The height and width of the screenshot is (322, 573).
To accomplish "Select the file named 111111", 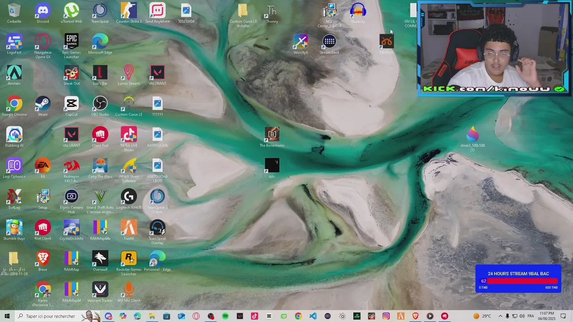I will (157, 106).
